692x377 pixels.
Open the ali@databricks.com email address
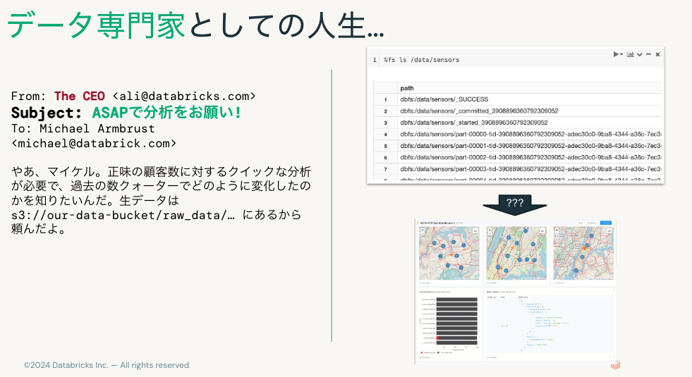[x=184, y=96]
